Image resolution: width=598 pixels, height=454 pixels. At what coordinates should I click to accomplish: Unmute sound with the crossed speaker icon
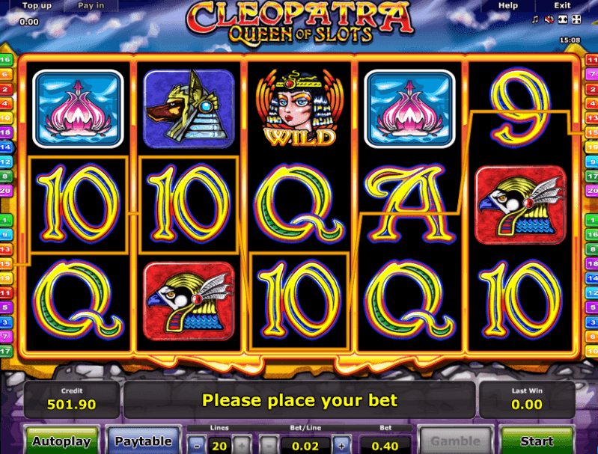click(549, 19)
